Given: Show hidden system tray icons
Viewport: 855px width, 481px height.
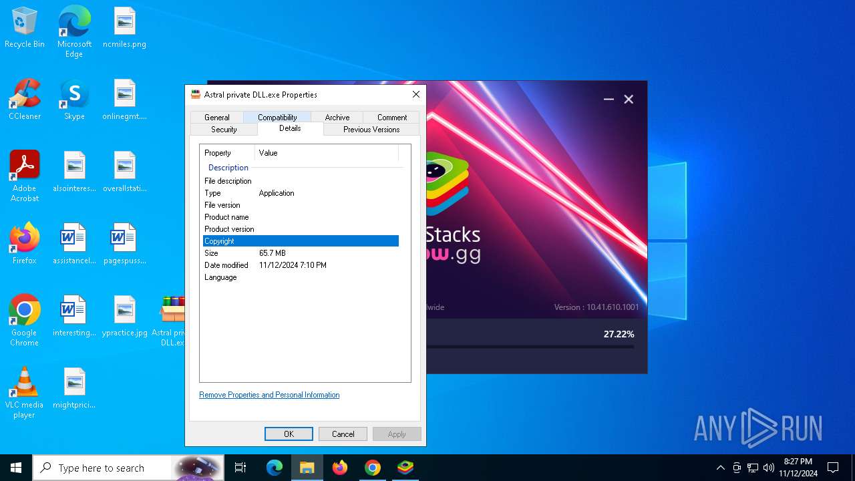Looking at the screenshot, I should coord(720,468).
